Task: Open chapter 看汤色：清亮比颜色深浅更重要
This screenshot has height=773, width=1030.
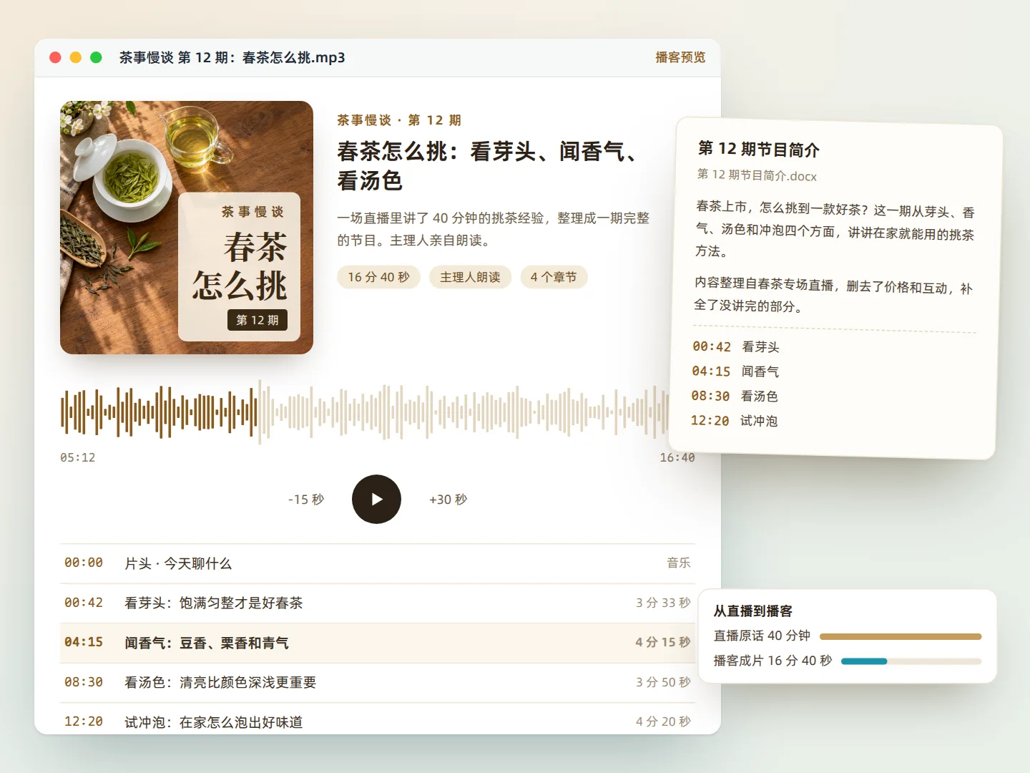Action: (x=378, y=682)
